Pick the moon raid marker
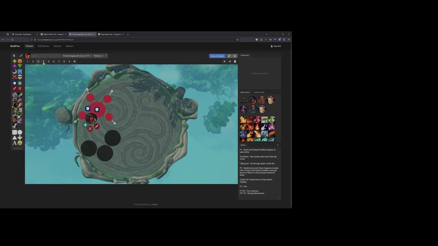 (14, 72)
